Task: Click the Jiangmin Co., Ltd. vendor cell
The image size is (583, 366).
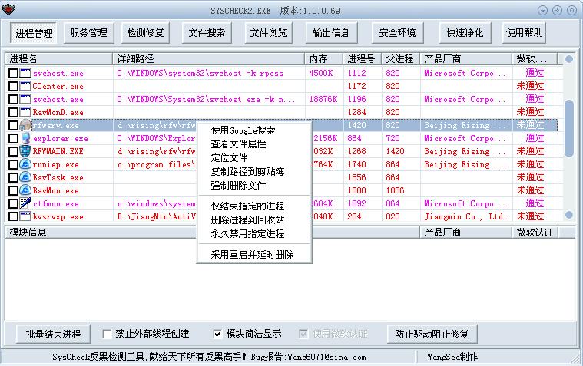Action: [x=465, y=216]
